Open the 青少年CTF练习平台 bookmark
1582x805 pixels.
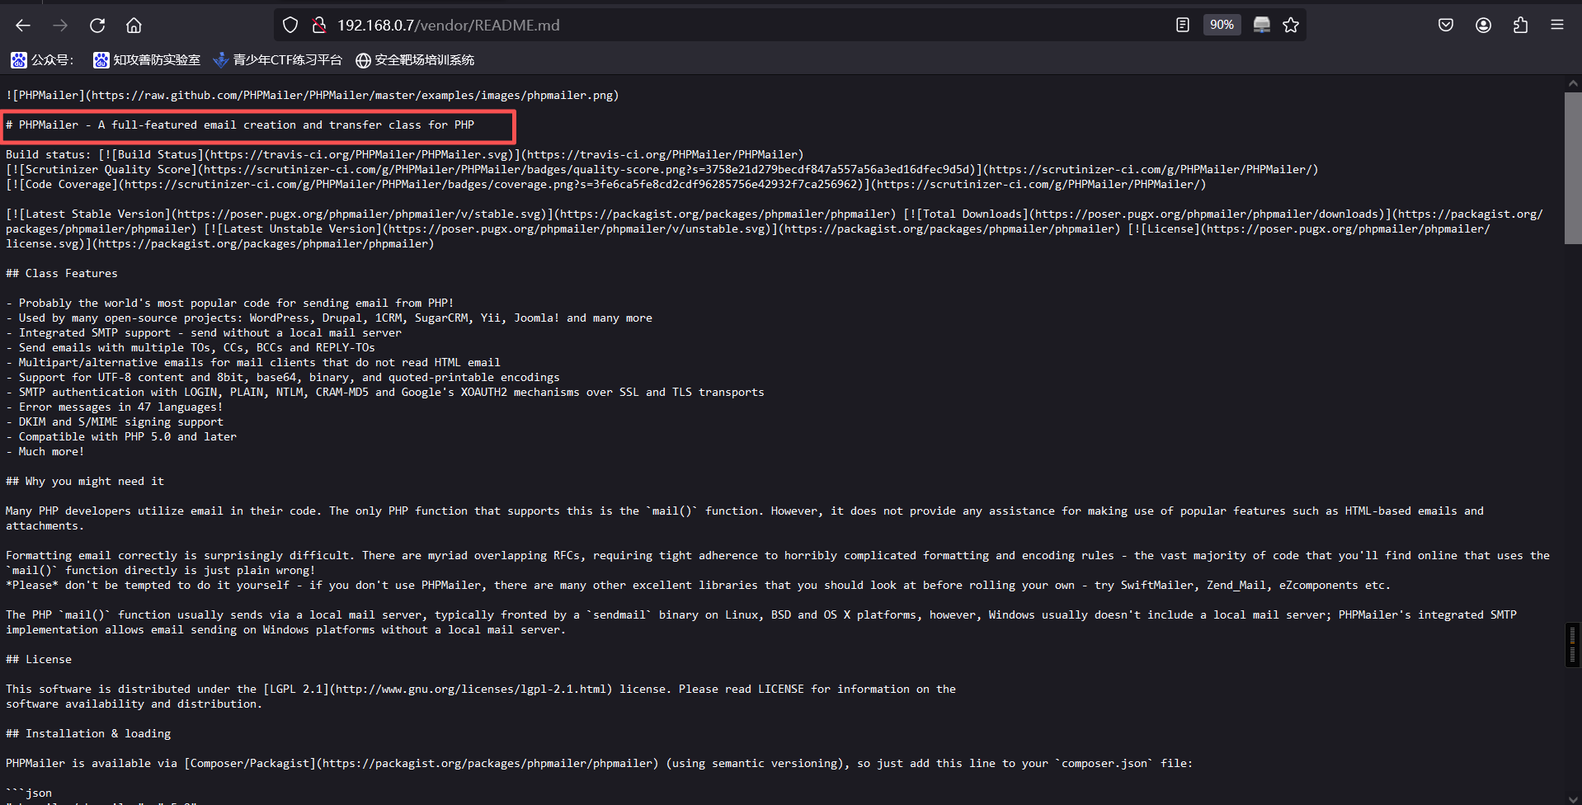pos(277,60)
